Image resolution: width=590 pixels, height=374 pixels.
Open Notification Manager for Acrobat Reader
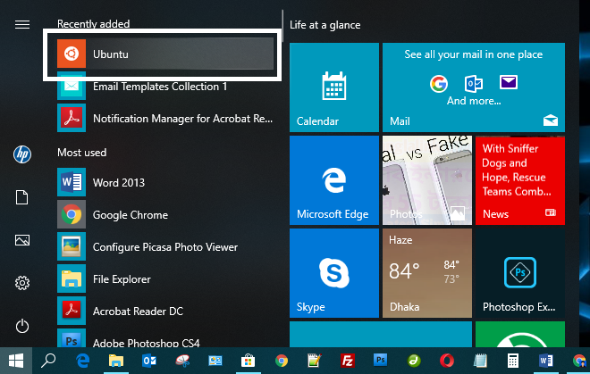[x=165, y=119]
